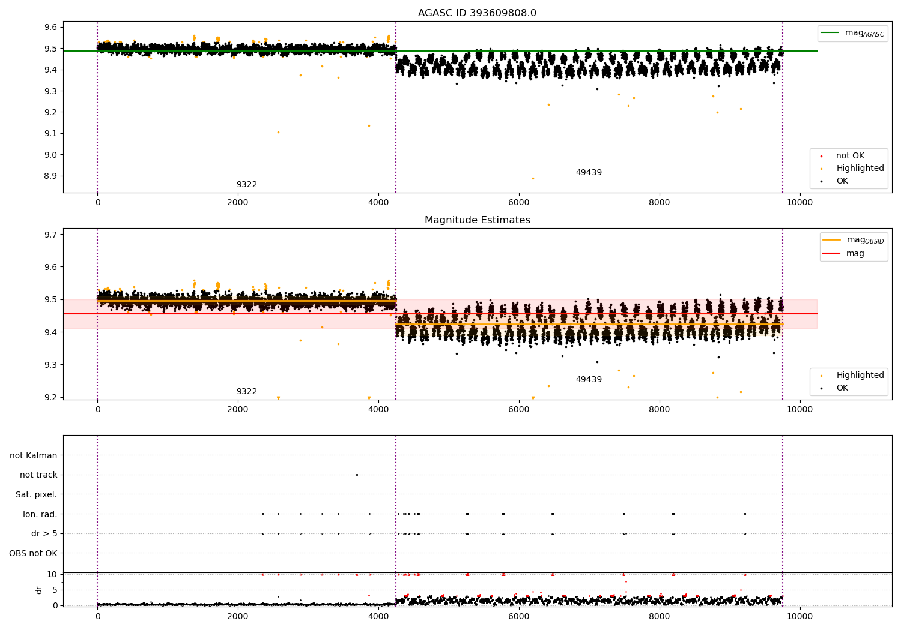Click the '6000' x-tick under the top plot
This screenshot has height=630, width=901.
point(519,203)
